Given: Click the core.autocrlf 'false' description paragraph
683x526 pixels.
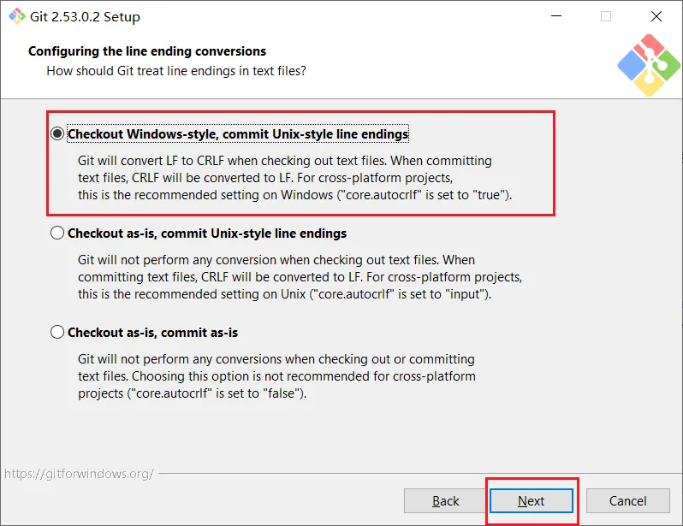Looking at the screenshot, I should (276, 376).
